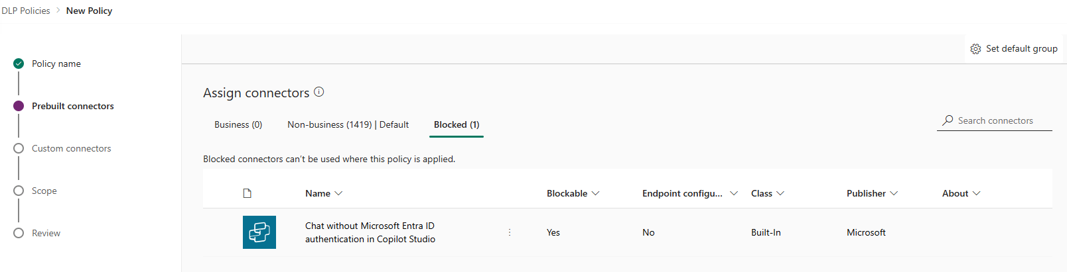Open the Assign connectors info icon

319,92
